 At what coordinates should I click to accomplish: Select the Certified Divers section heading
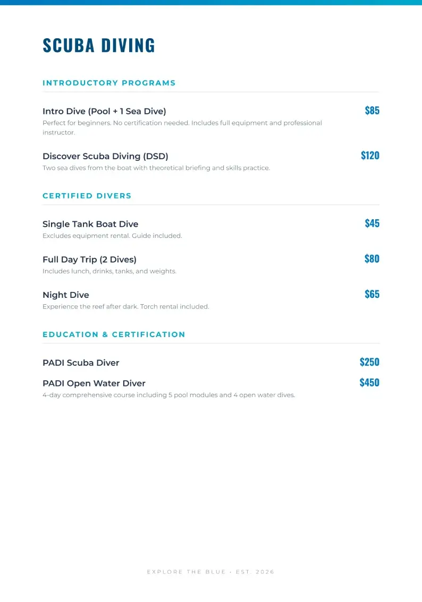pos(87,196)
